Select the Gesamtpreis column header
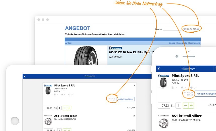Screen dimensions: 216x131 coord(194,43)
